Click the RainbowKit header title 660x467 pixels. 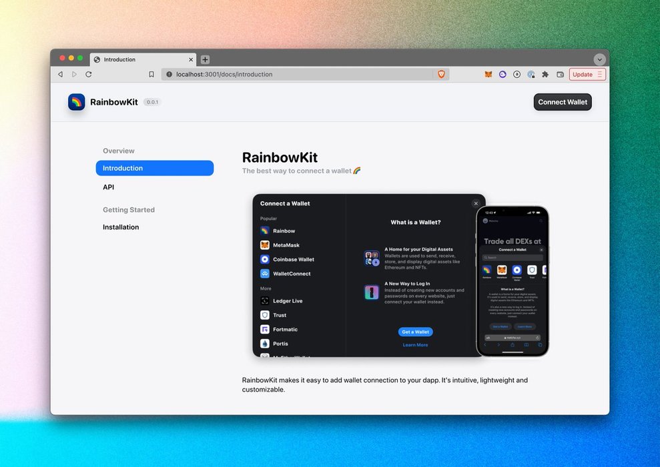113,102
